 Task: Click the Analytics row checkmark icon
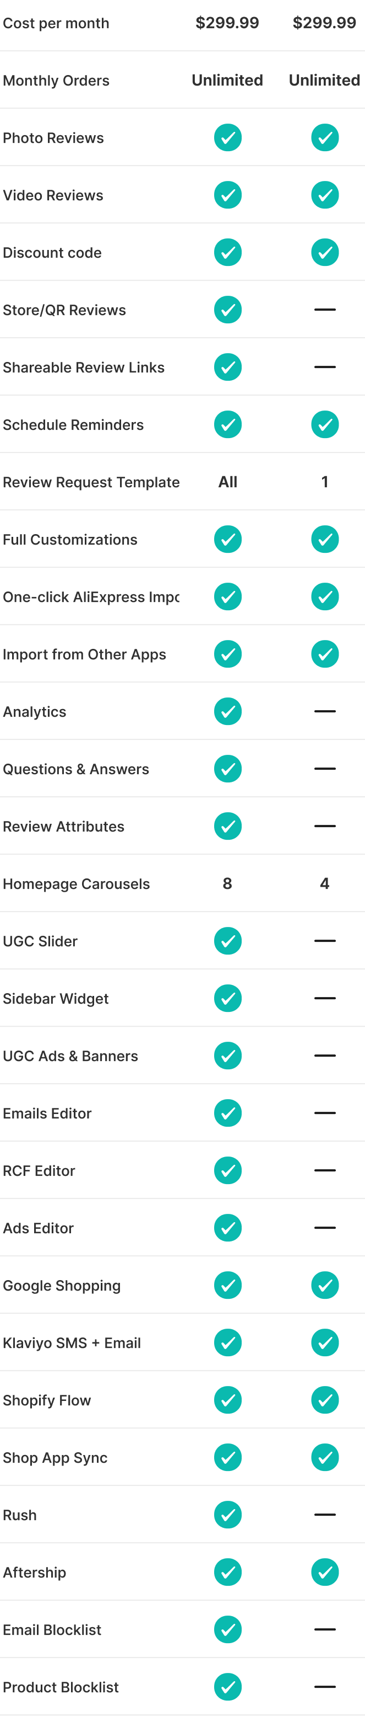click(227, 711)
